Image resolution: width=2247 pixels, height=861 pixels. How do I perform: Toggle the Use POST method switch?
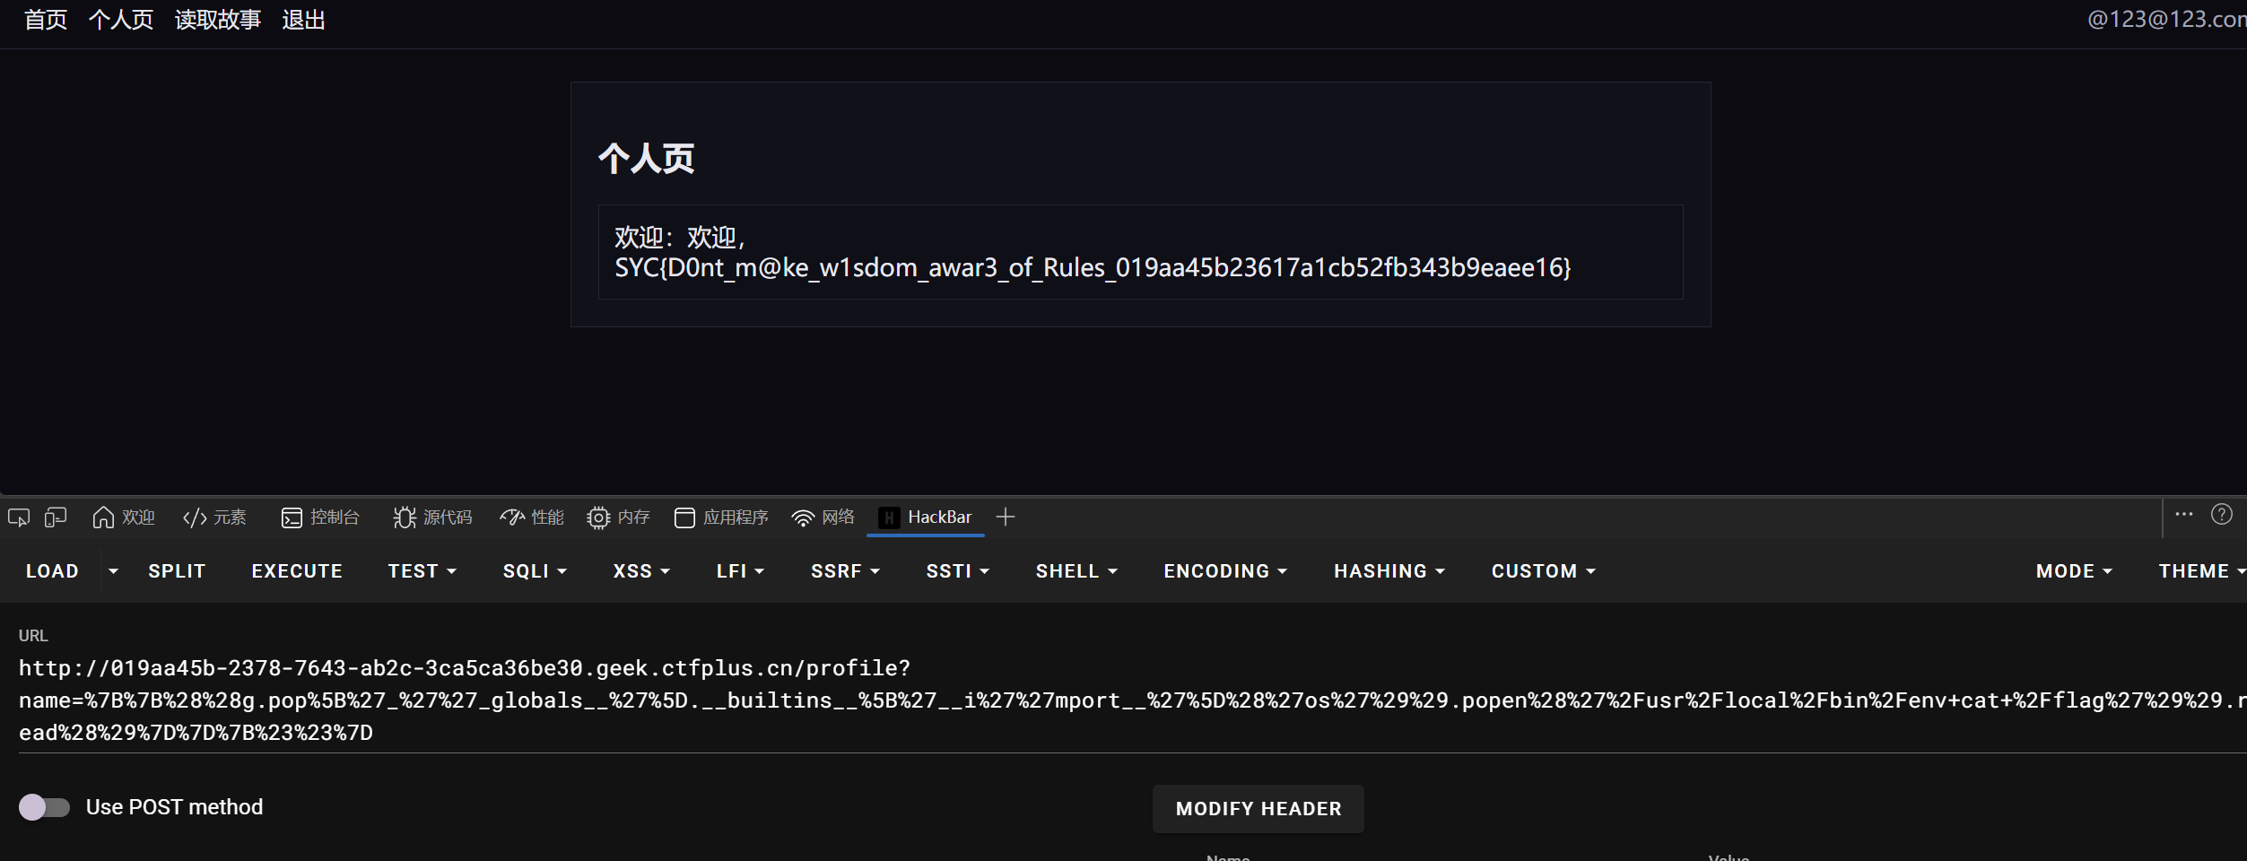(x=44, y=807)
